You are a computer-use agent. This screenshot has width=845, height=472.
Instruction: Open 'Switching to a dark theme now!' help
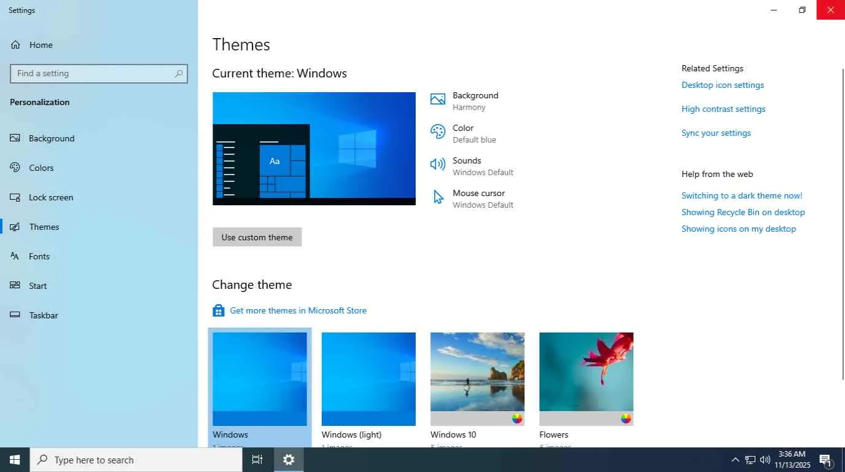pos(742,195)
